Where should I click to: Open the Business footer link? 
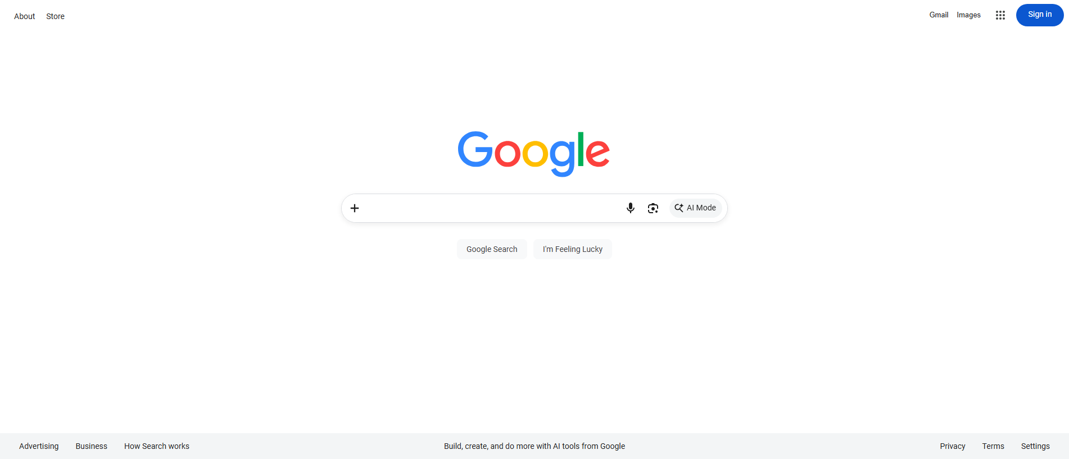coord(92,446)
